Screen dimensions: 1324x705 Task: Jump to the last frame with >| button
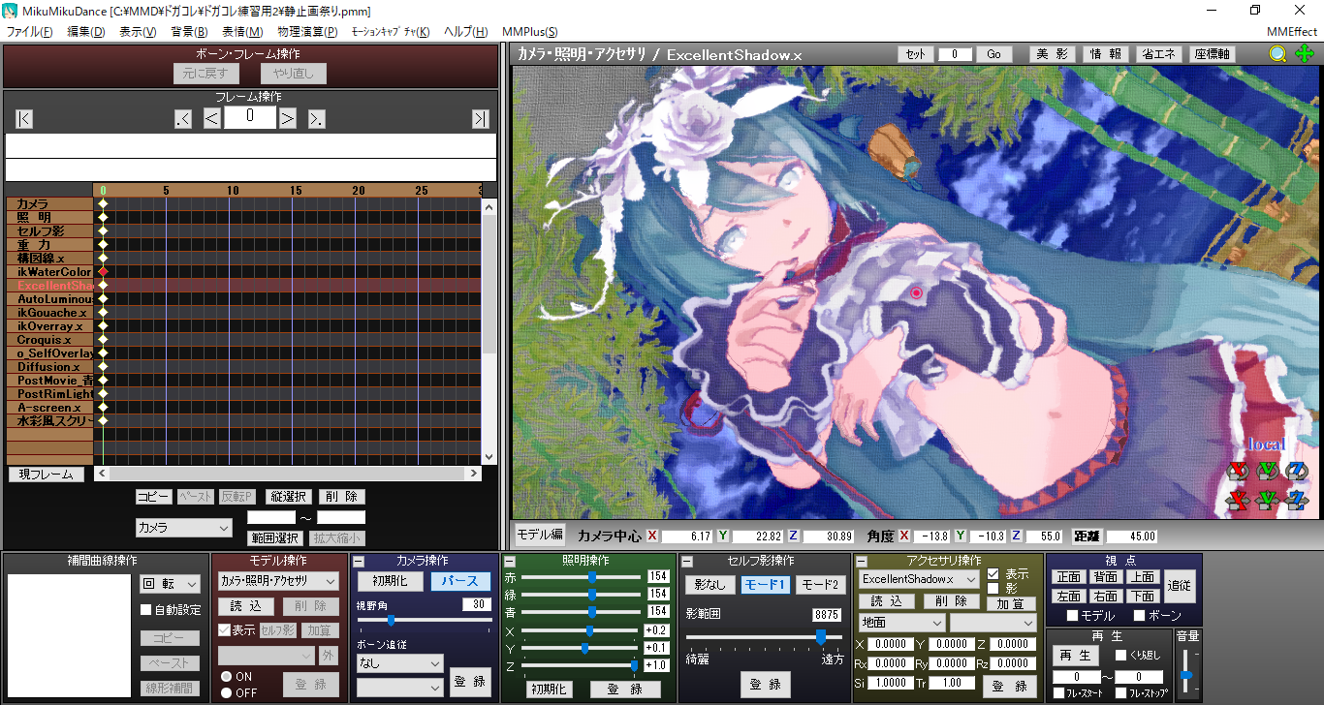coord(481,118)
